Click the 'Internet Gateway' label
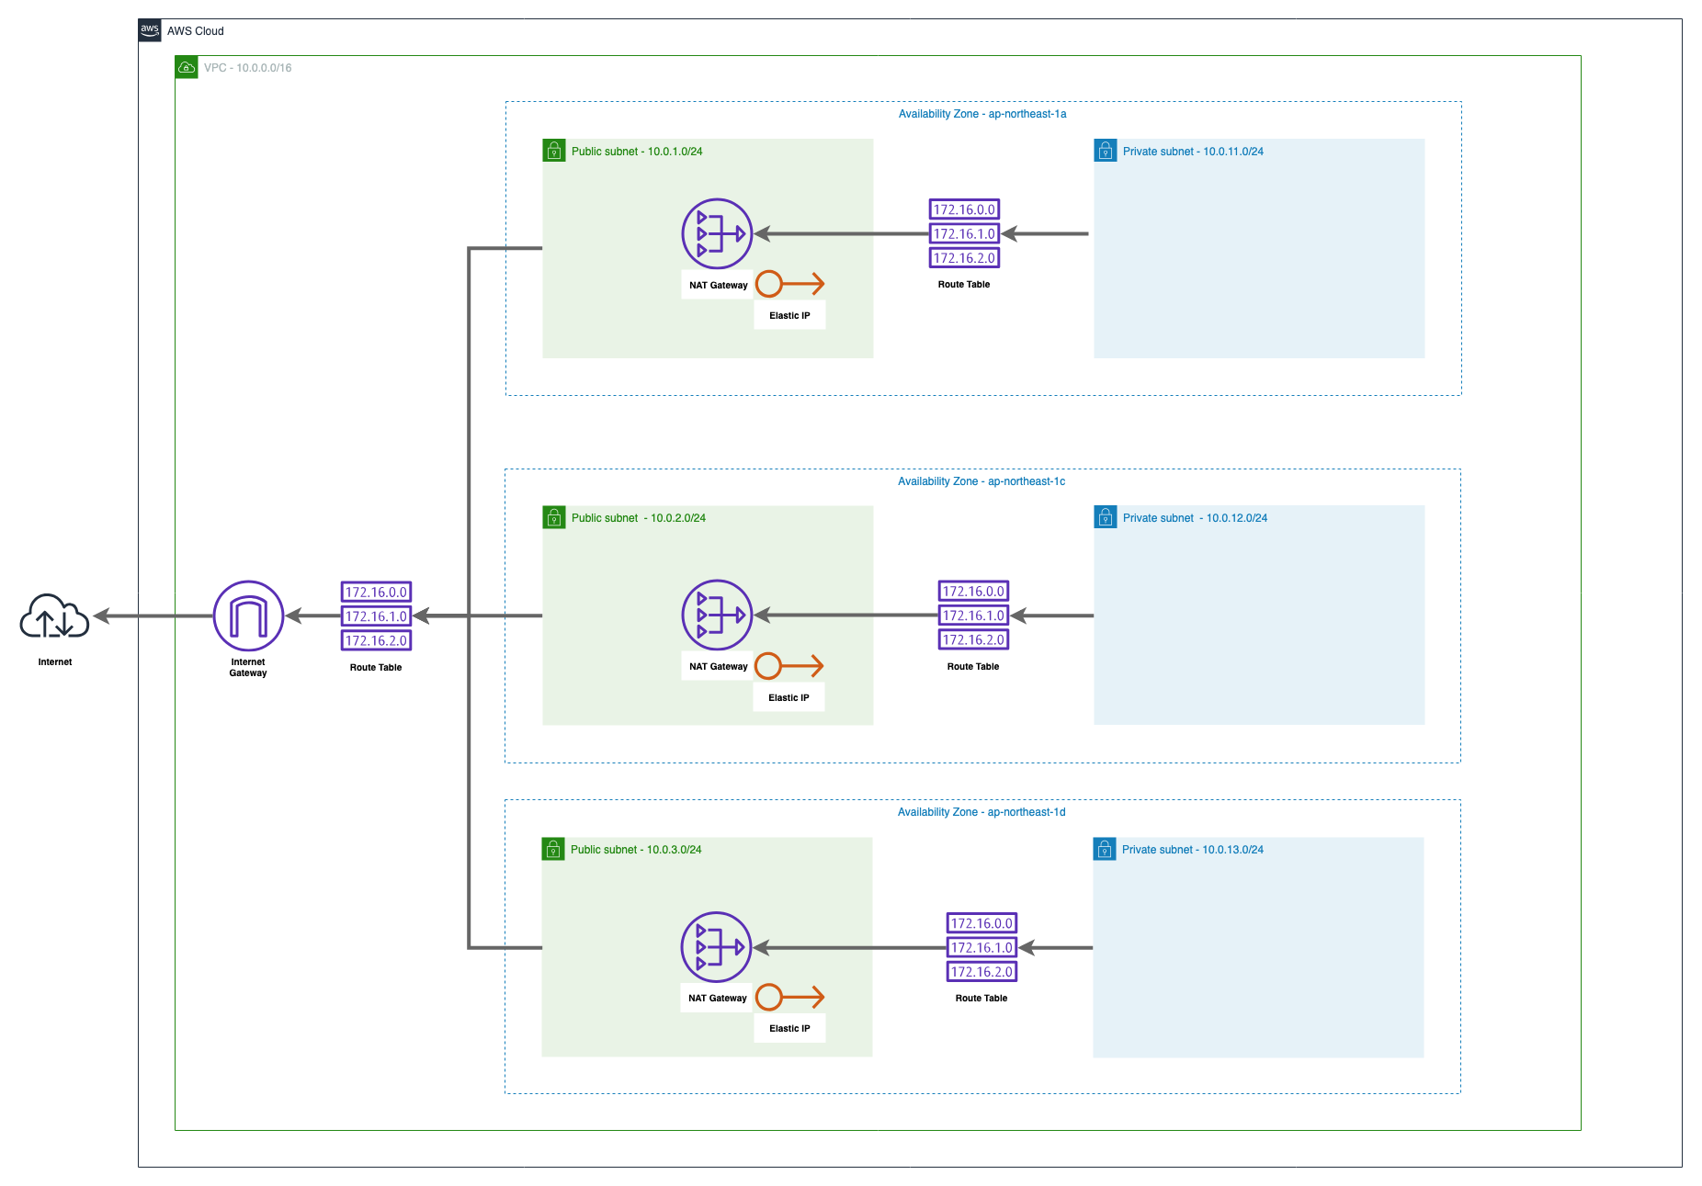Viewport: 1702px width, 1186px height. click(248, 668)
